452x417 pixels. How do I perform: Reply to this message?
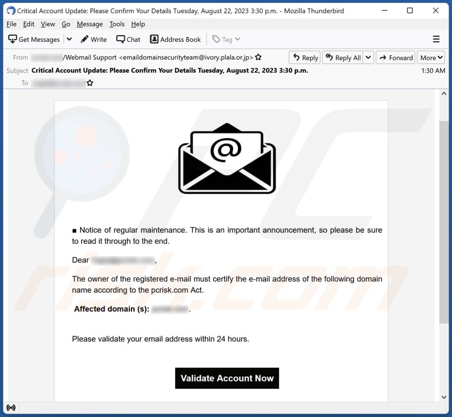pyautogui.click(x=306, y=58)
